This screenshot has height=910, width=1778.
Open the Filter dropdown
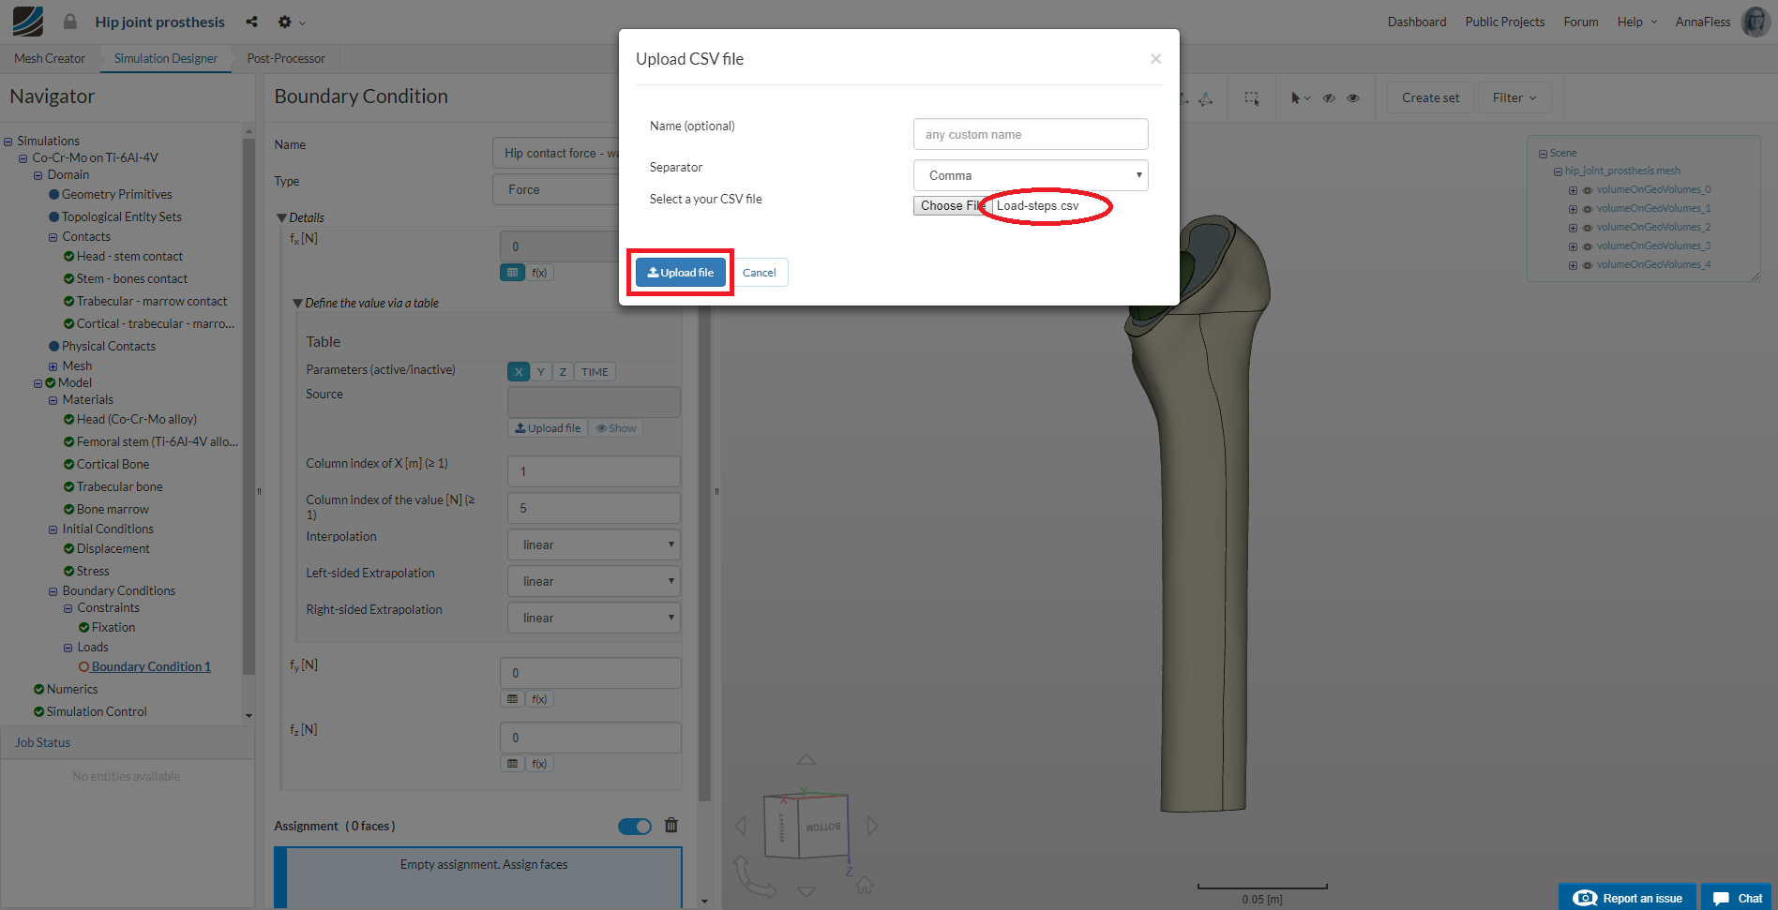(1514, 97)
